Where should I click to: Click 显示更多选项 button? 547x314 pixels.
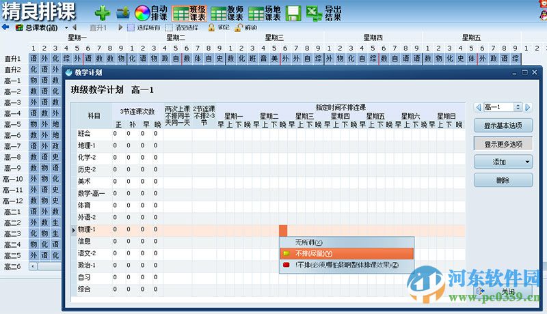(x=503, y=144)
